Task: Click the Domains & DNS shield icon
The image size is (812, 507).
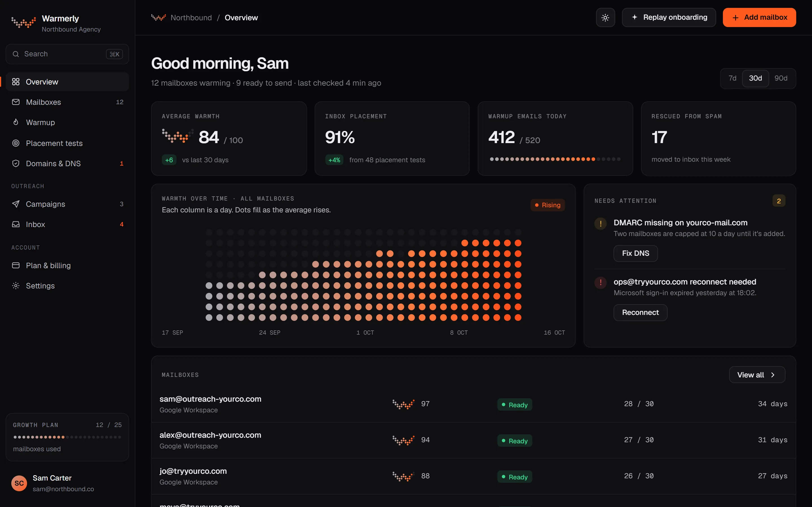Action: click(x=16, y=163)
